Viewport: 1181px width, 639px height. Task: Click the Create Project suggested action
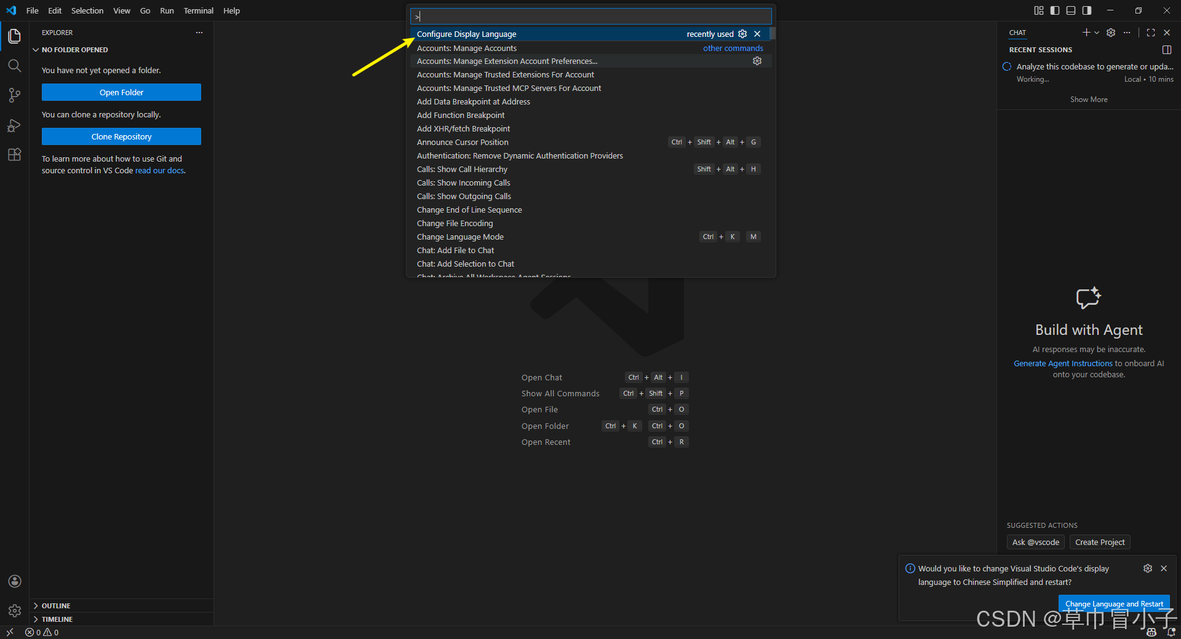click(x=1100, y=542)
